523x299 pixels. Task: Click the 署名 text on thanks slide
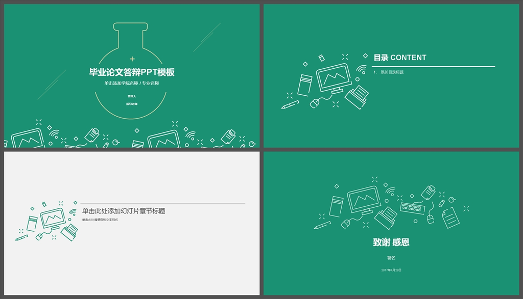click(x=391, y=258)
